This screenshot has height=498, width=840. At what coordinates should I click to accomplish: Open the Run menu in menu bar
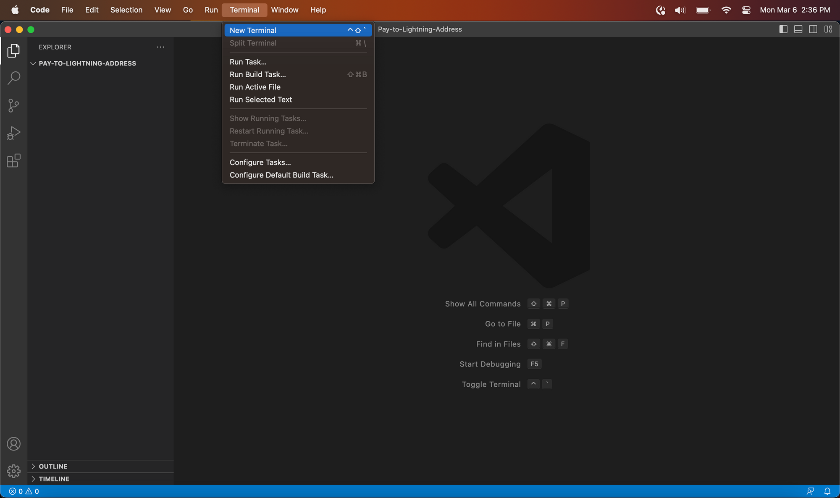(211, 10)
